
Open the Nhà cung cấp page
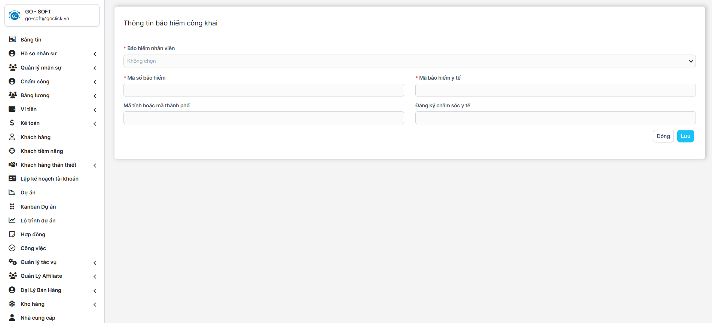click(x=38, y=318)
